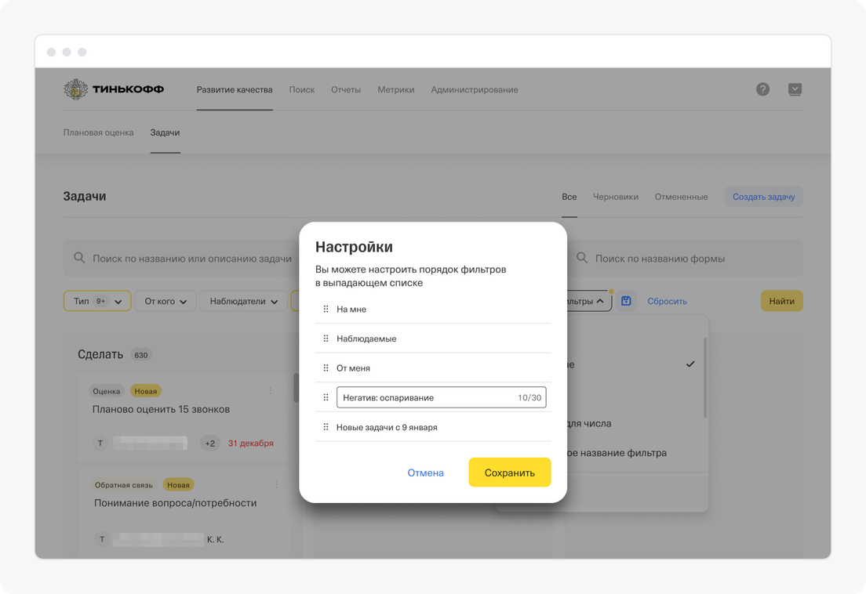Click avatar "Т" on the Планово оценить card
This screenshot has width=866, height=594.
tap(100, 443)
